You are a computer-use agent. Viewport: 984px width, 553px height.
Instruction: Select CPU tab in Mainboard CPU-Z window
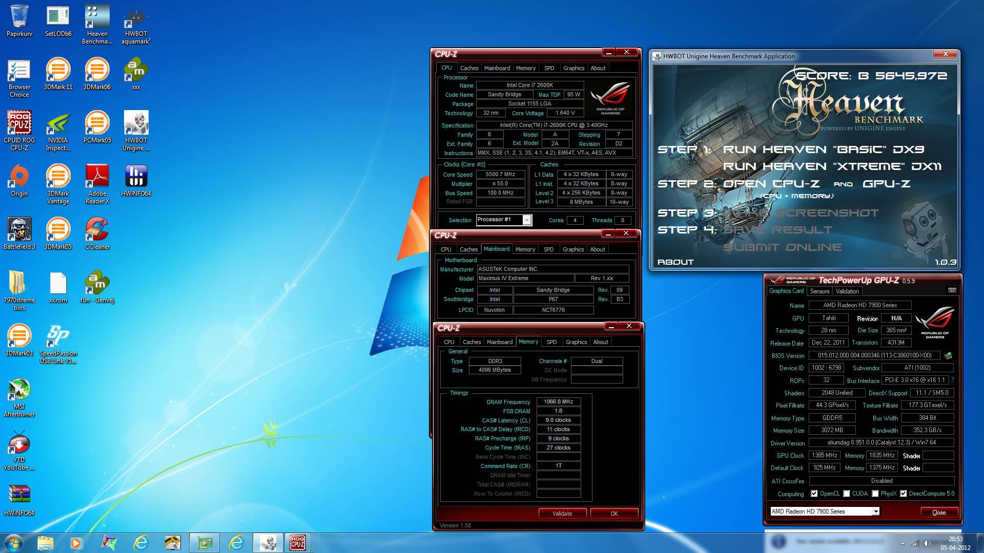446,249
